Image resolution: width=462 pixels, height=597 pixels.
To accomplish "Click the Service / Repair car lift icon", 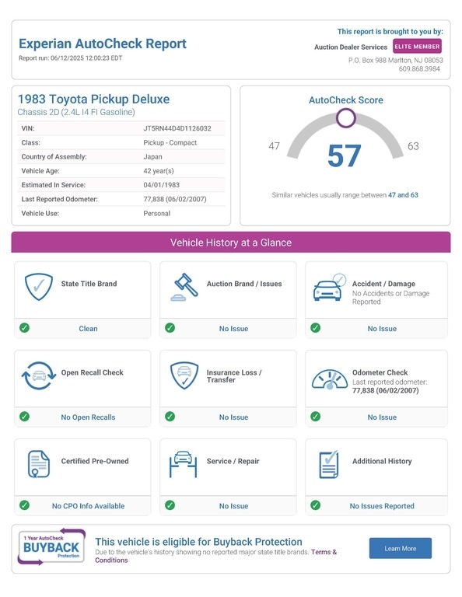I will point(184,464).
